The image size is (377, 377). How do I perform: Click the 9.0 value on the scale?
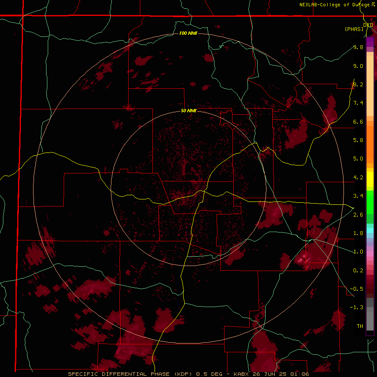pyautogui.click(x=358, y=66)
